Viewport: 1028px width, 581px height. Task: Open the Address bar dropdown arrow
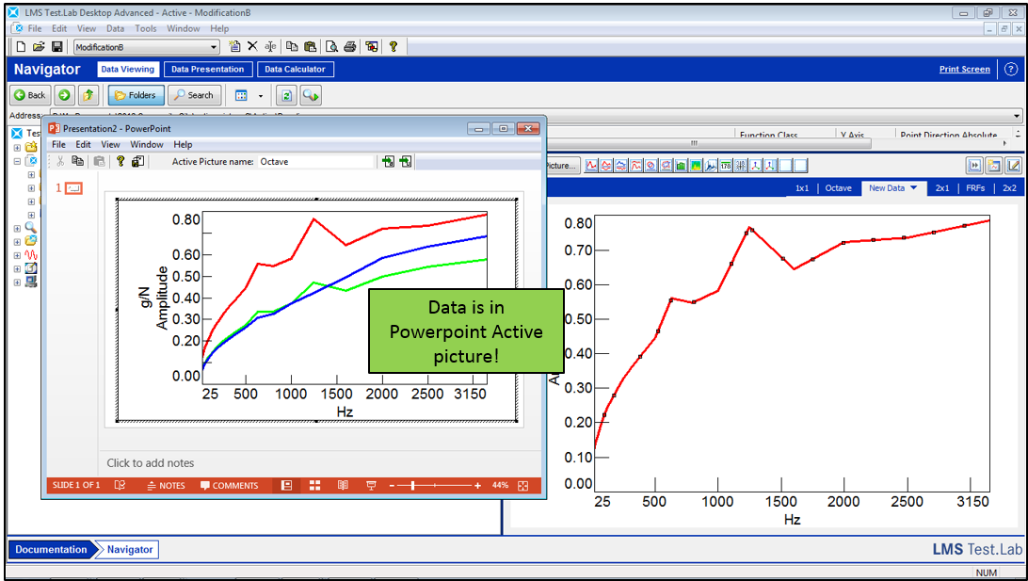[1017, 116]
